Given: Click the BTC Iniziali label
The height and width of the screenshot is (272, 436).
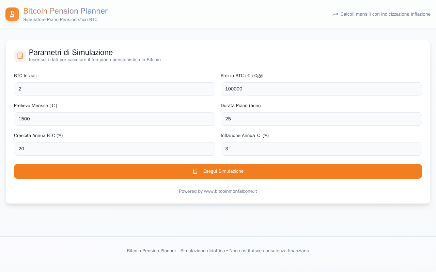Looking at the screenshot, I should [x=25, y=76].
